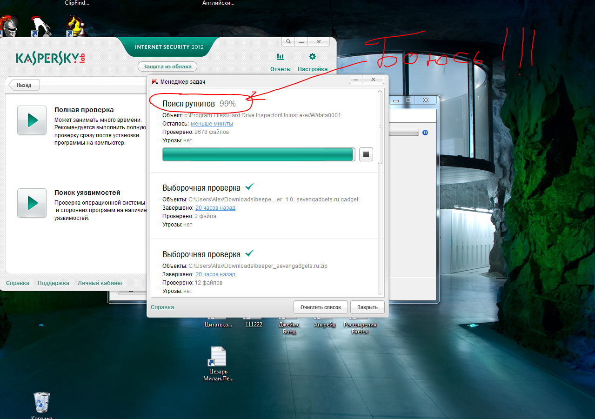Start Поиск уязвимостей with its play button

(x=32, y=203)
